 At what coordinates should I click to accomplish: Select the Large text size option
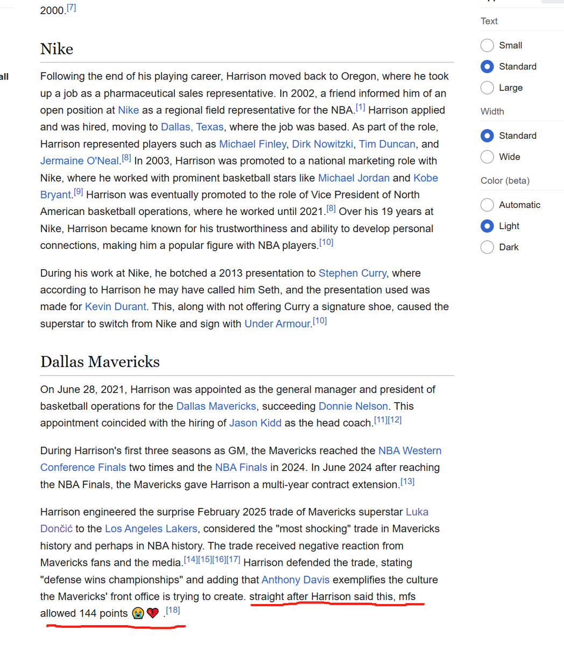click(x=487, y=87)
